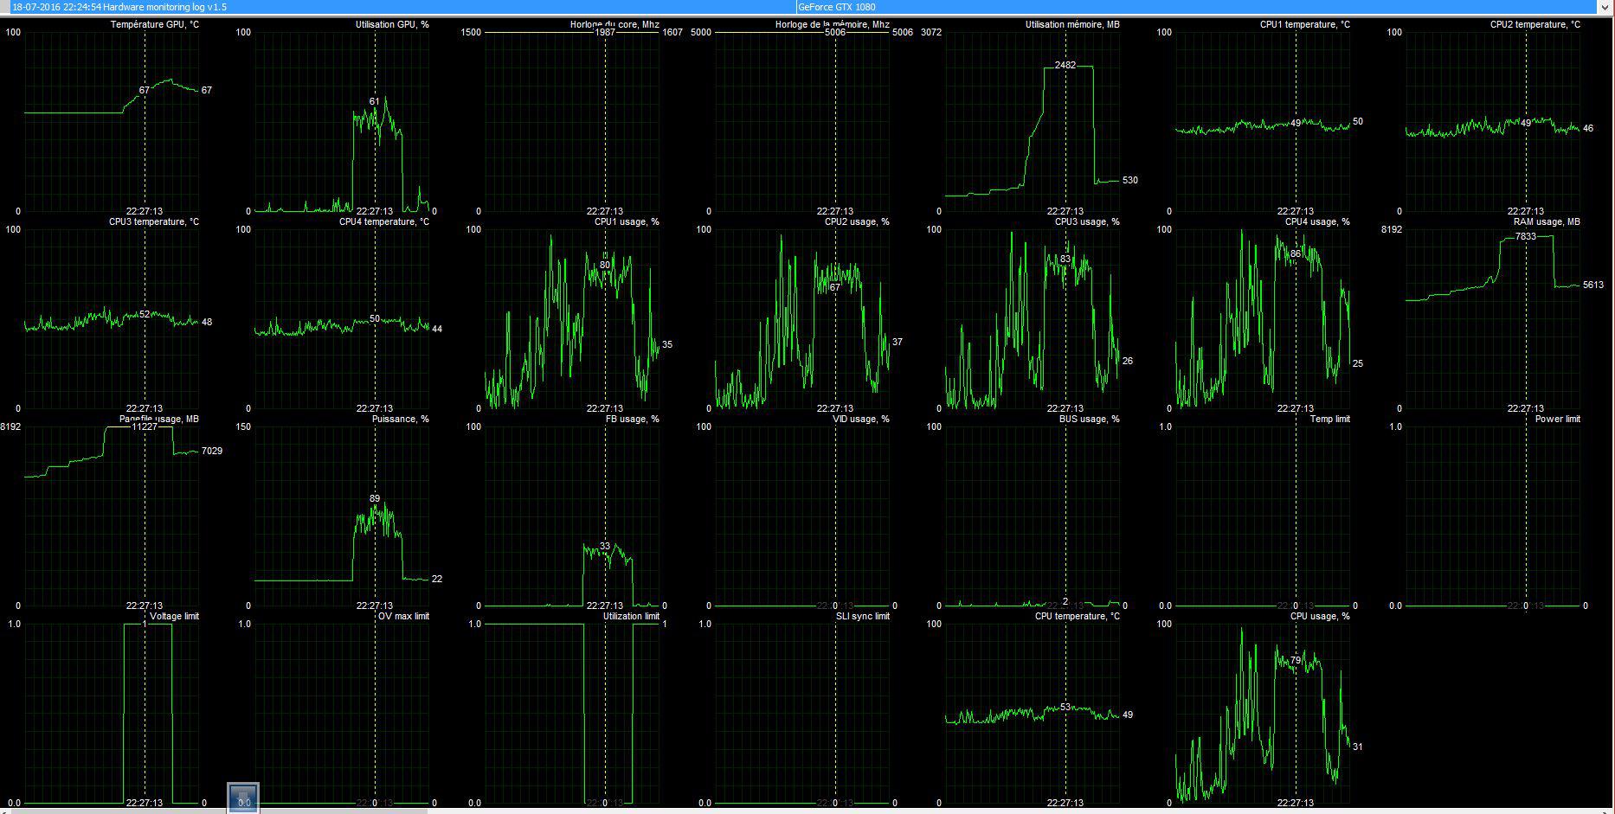1615x814 pixels.
Task: Click the Utilisation mémoire, MB graph title
Action: 1072,24
